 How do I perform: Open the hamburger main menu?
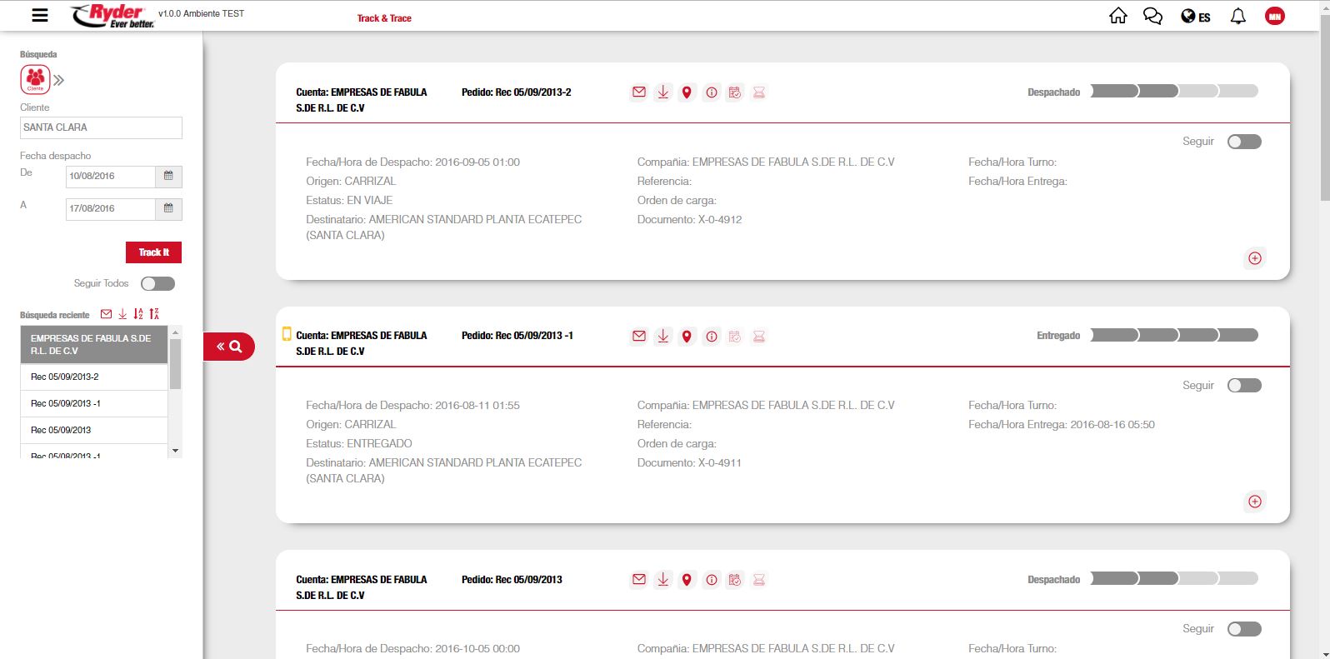[39, 15]
